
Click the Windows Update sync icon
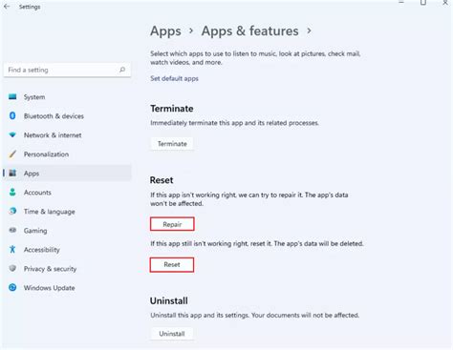pos(12,287)
